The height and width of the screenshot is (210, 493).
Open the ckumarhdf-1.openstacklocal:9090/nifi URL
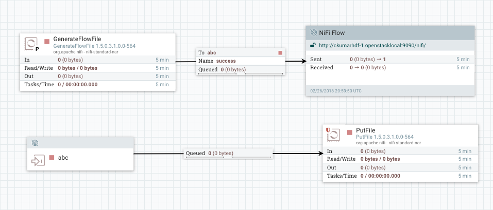click(x=372, y=45)
